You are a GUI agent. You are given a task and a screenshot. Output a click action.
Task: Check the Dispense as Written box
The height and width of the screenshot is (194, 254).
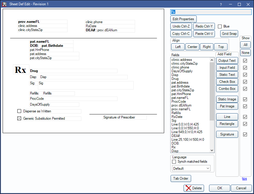[x=19, y=111]
